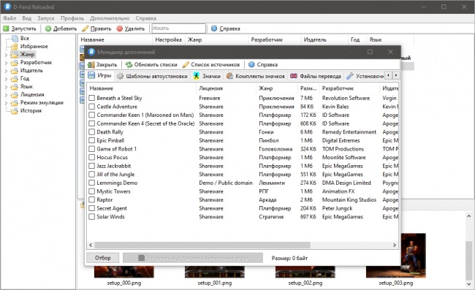
Task: Expand the Лицензия tree node
Action: [6, 95]
